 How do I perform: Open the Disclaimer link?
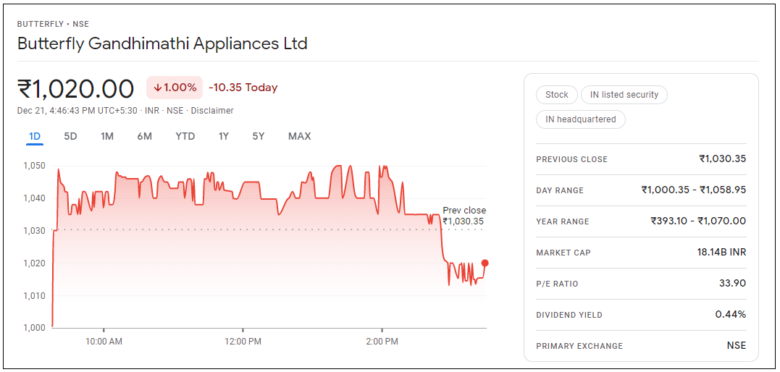click(212, 111)
